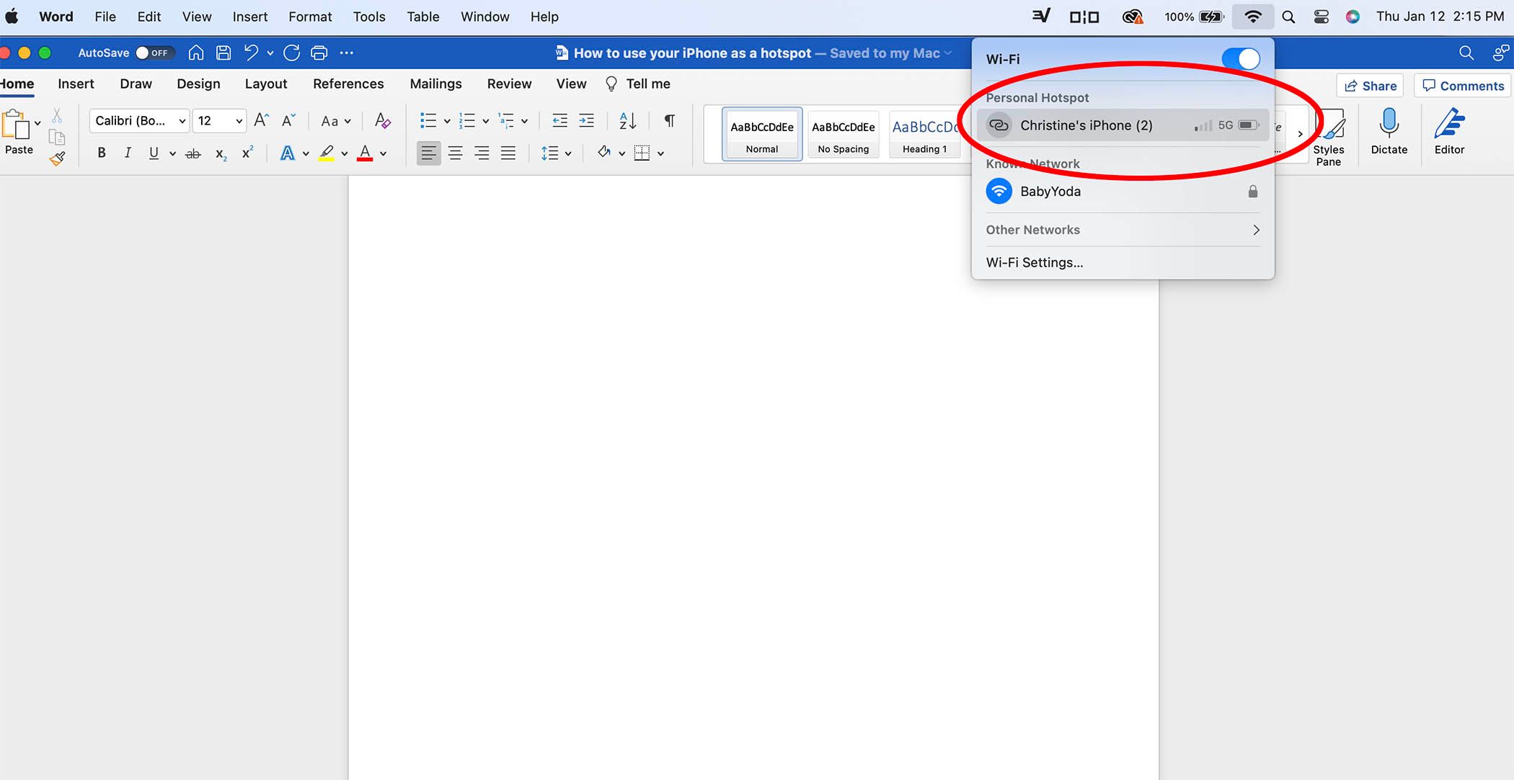Toggle the AutoSave switch
The image size is (1514, 780).
point(152,53)
